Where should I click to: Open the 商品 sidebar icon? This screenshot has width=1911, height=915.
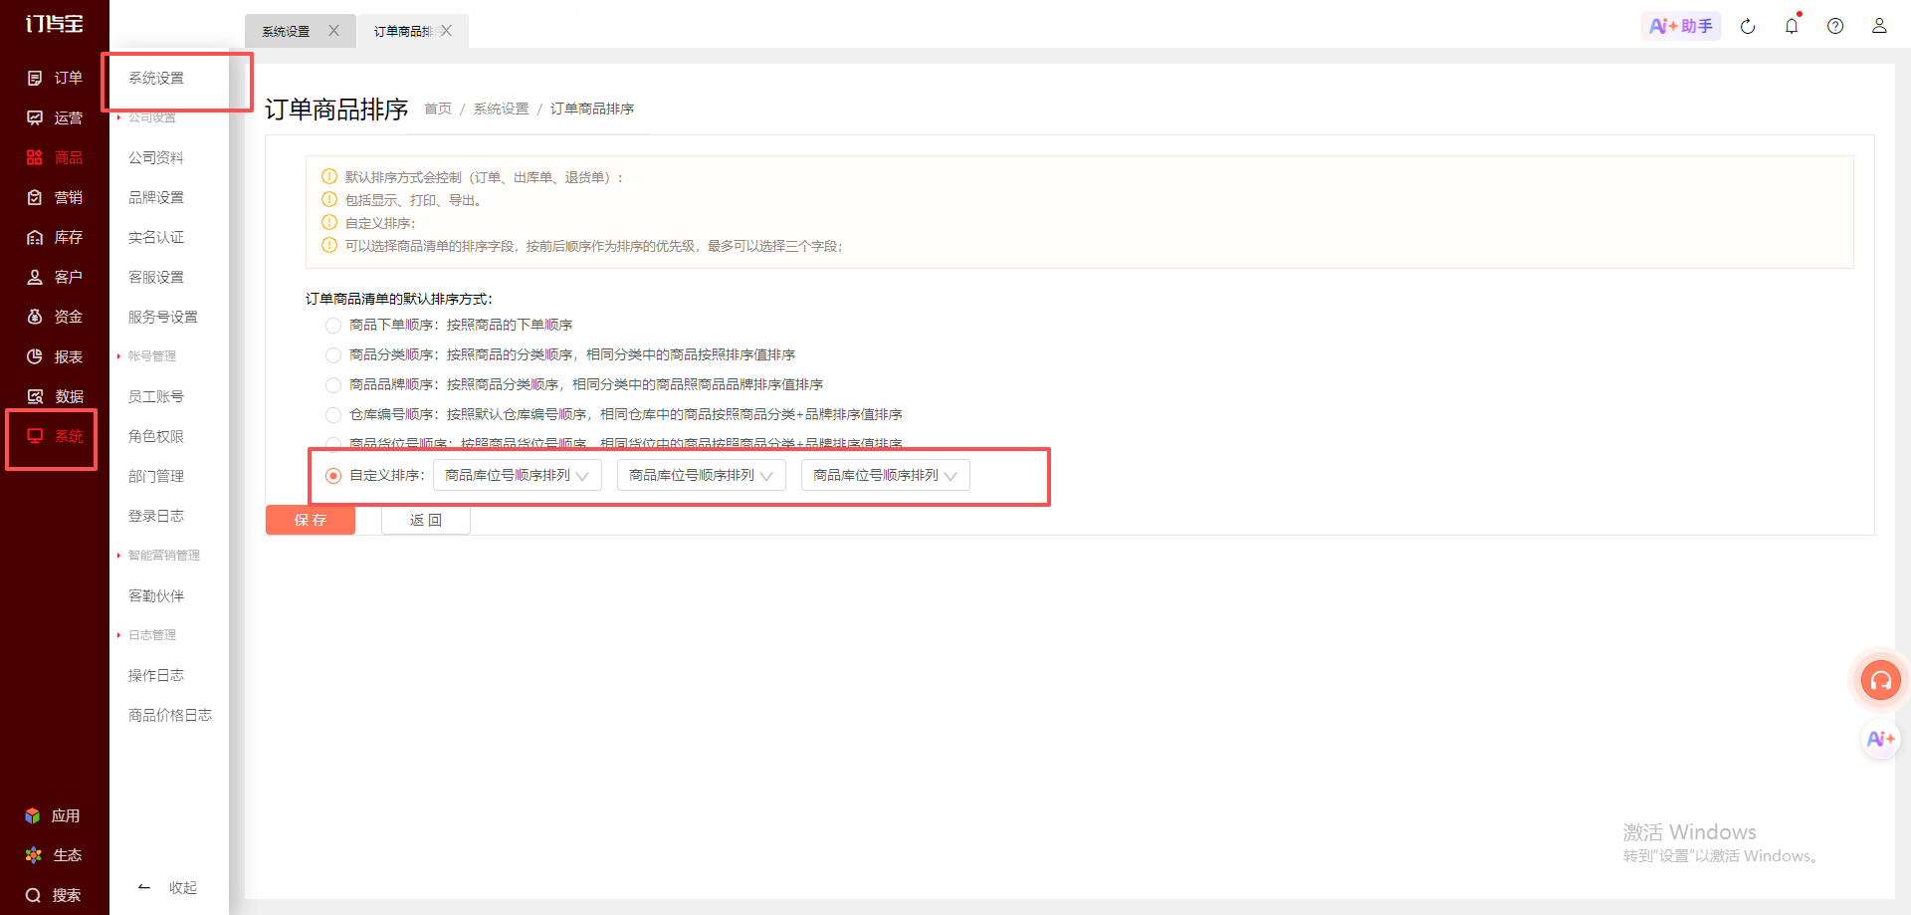(x=35, y=157)
